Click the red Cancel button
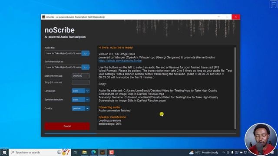The width and height of the screenshot is (278, 156). tap(67, 126)
